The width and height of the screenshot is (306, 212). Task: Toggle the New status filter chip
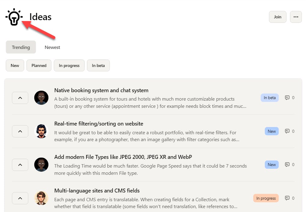[x=15, y=65]
